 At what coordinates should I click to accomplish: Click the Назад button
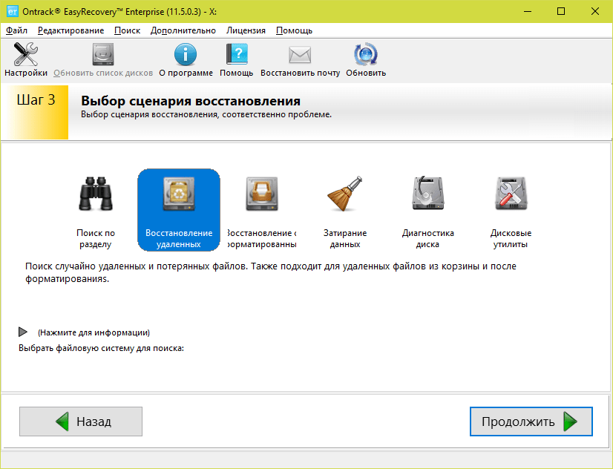(81, 422)
